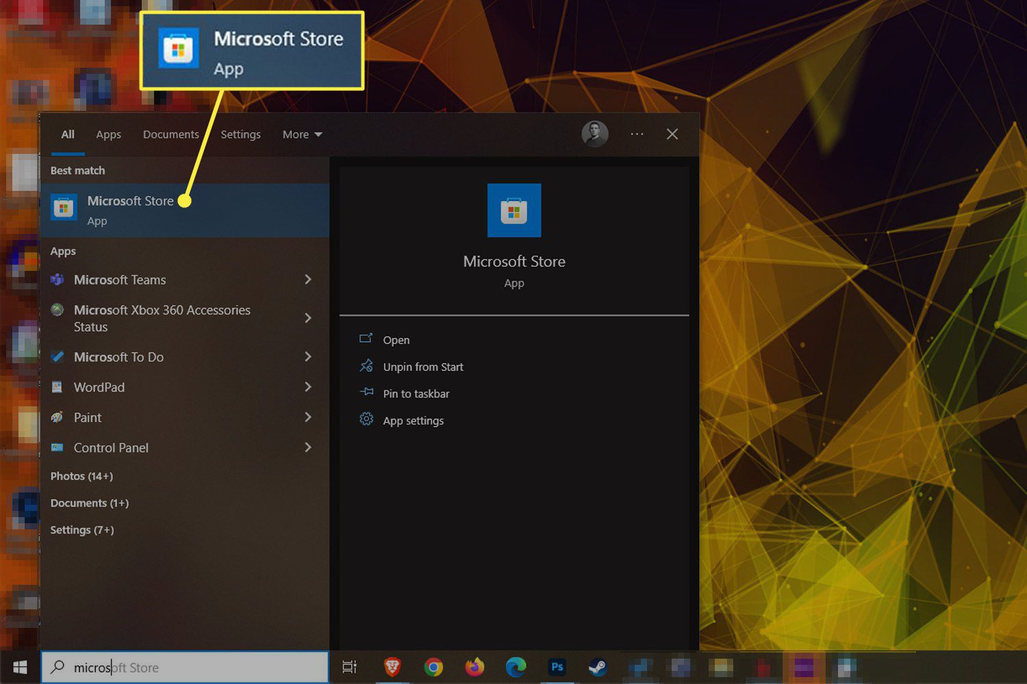Click the Windows Start button
This screenshot has height=684, width=1027.
(20, 667)
